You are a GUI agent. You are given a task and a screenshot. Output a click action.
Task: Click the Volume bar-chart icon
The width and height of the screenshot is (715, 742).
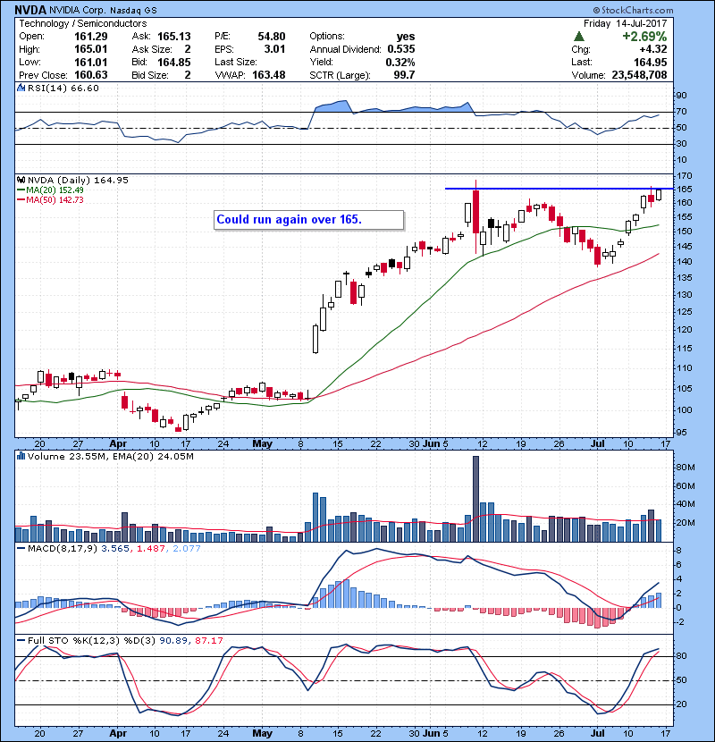[x=21, y=456]
